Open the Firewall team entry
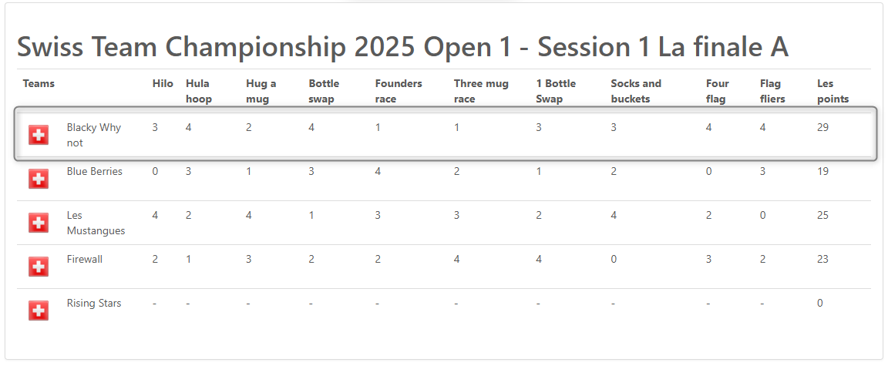The image size is (888, 366). tap(84, 259)
